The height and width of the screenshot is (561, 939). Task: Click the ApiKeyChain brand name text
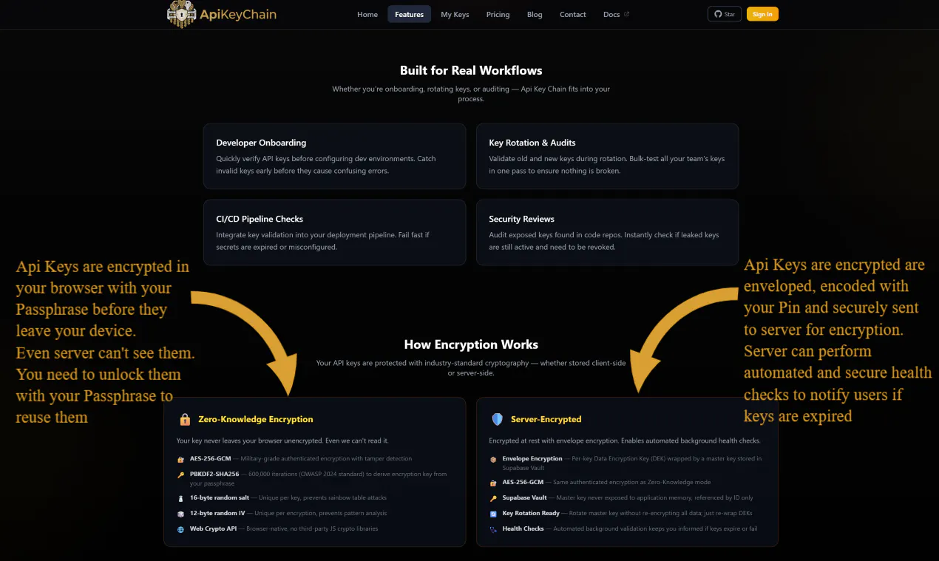(x=238, y=14)
